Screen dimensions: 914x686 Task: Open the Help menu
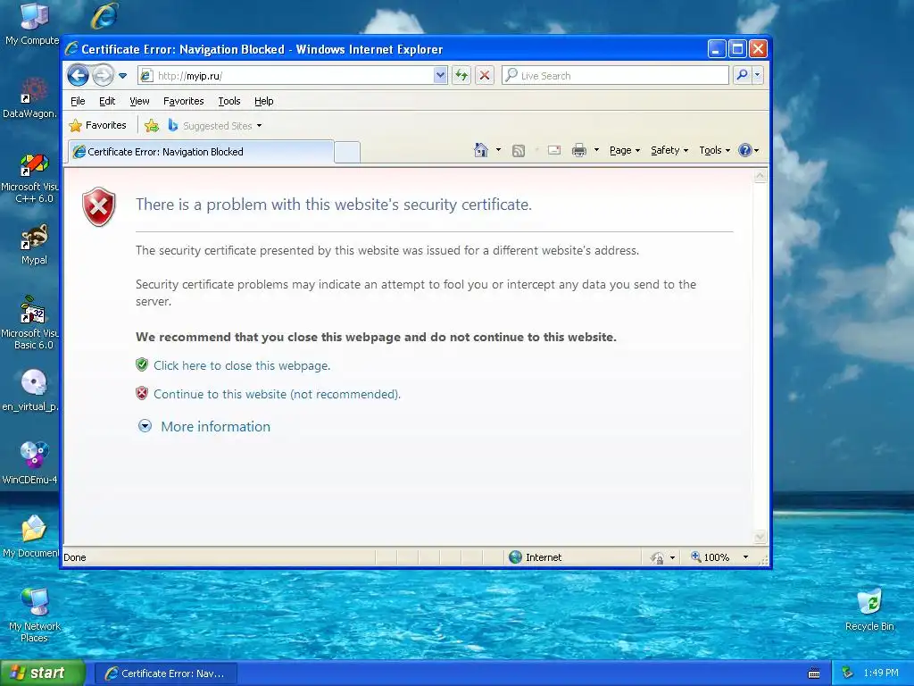tap(264, 101)
